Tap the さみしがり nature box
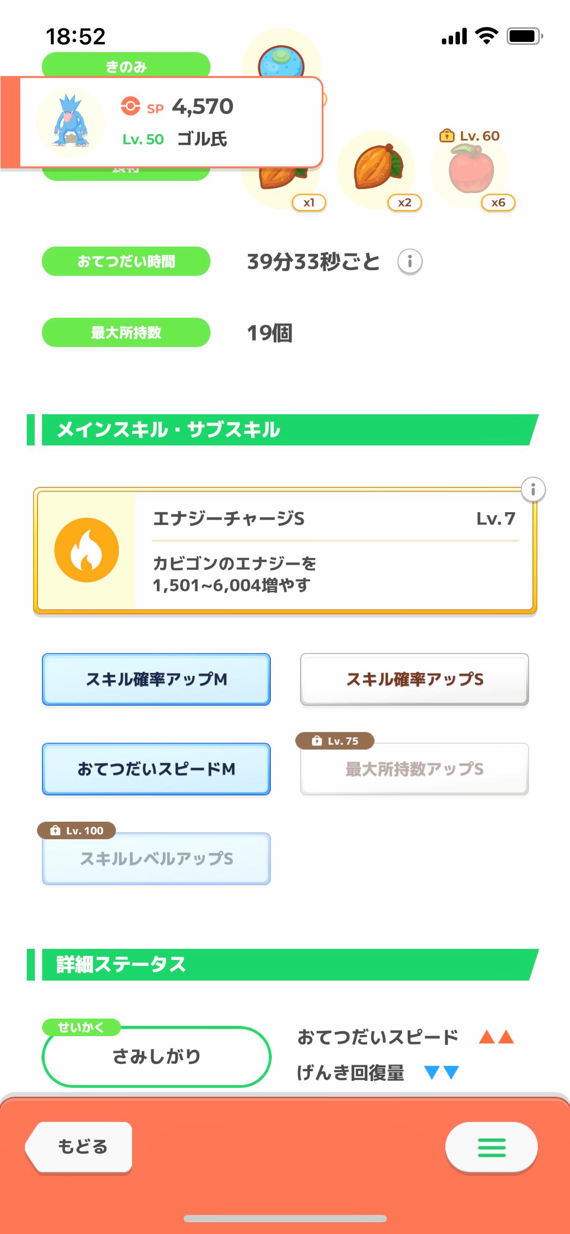The height and width of the screenshot is (1234, 570). 156,1057
